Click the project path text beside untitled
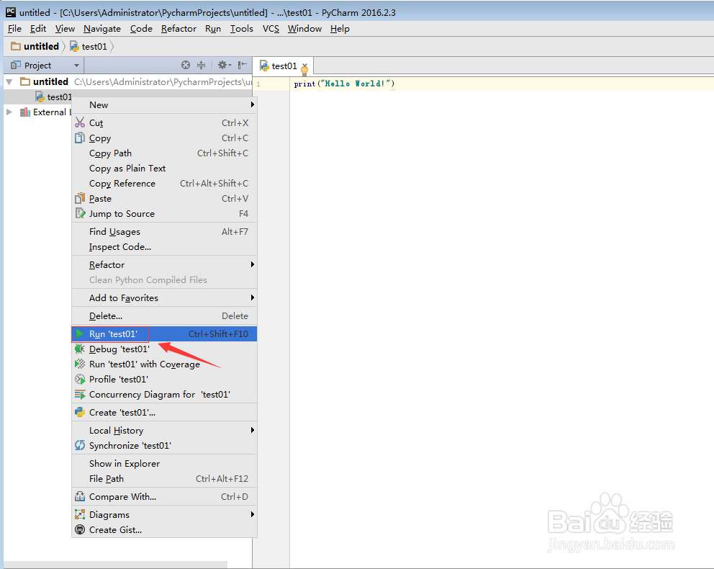 click(x=163, y=82)
